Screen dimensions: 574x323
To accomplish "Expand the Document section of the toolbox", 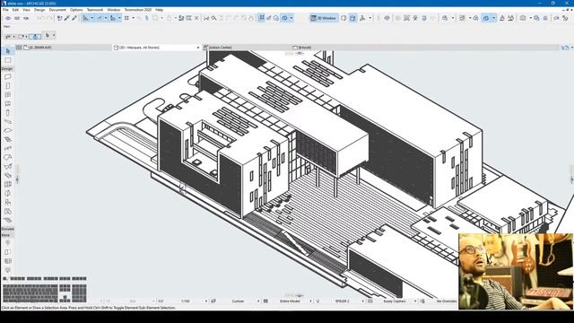I will tap(7, 229).
